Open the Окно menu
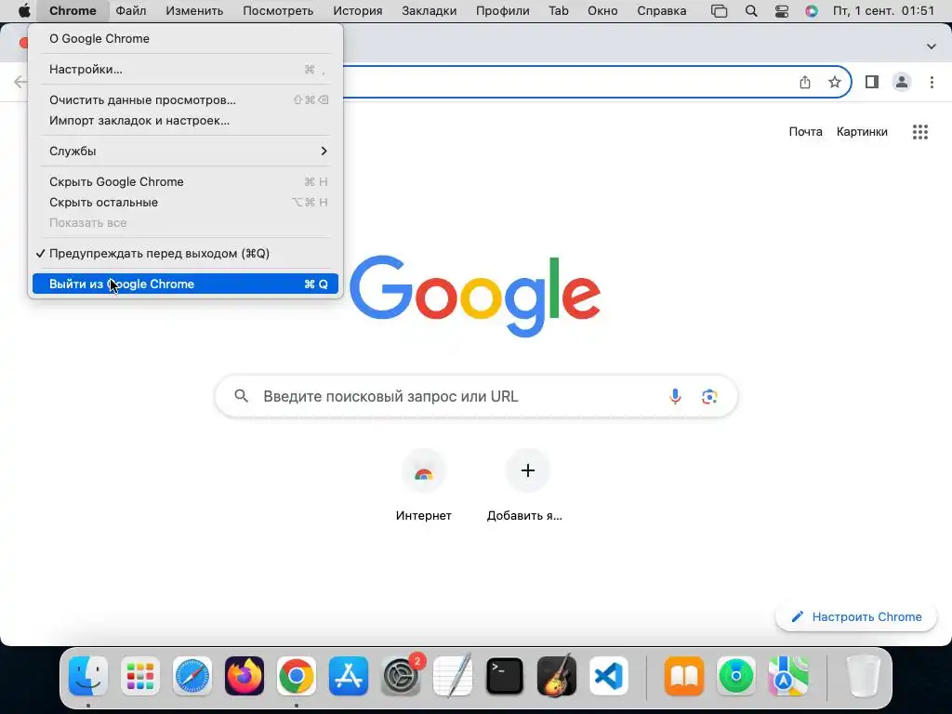 [602, 11]
